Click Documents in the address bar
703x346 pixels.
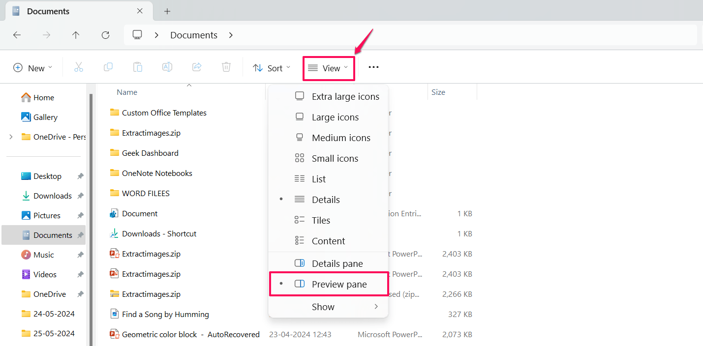[x=194, y=35]
